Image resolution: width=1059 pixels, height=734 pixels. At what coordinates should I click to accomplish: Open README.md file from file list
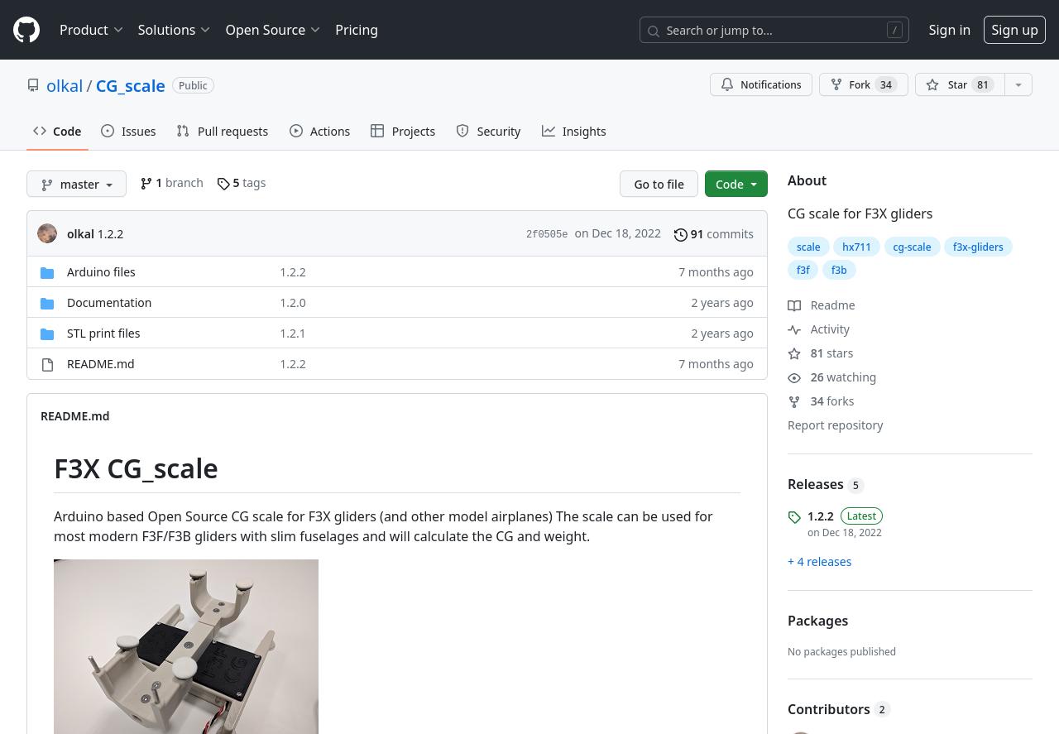100,364
